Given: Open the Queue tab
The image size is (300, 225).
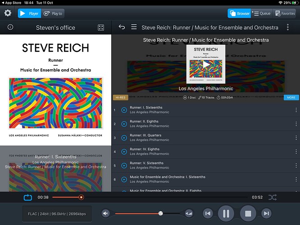Looking at the screenshot, I should tap(262, 13).
